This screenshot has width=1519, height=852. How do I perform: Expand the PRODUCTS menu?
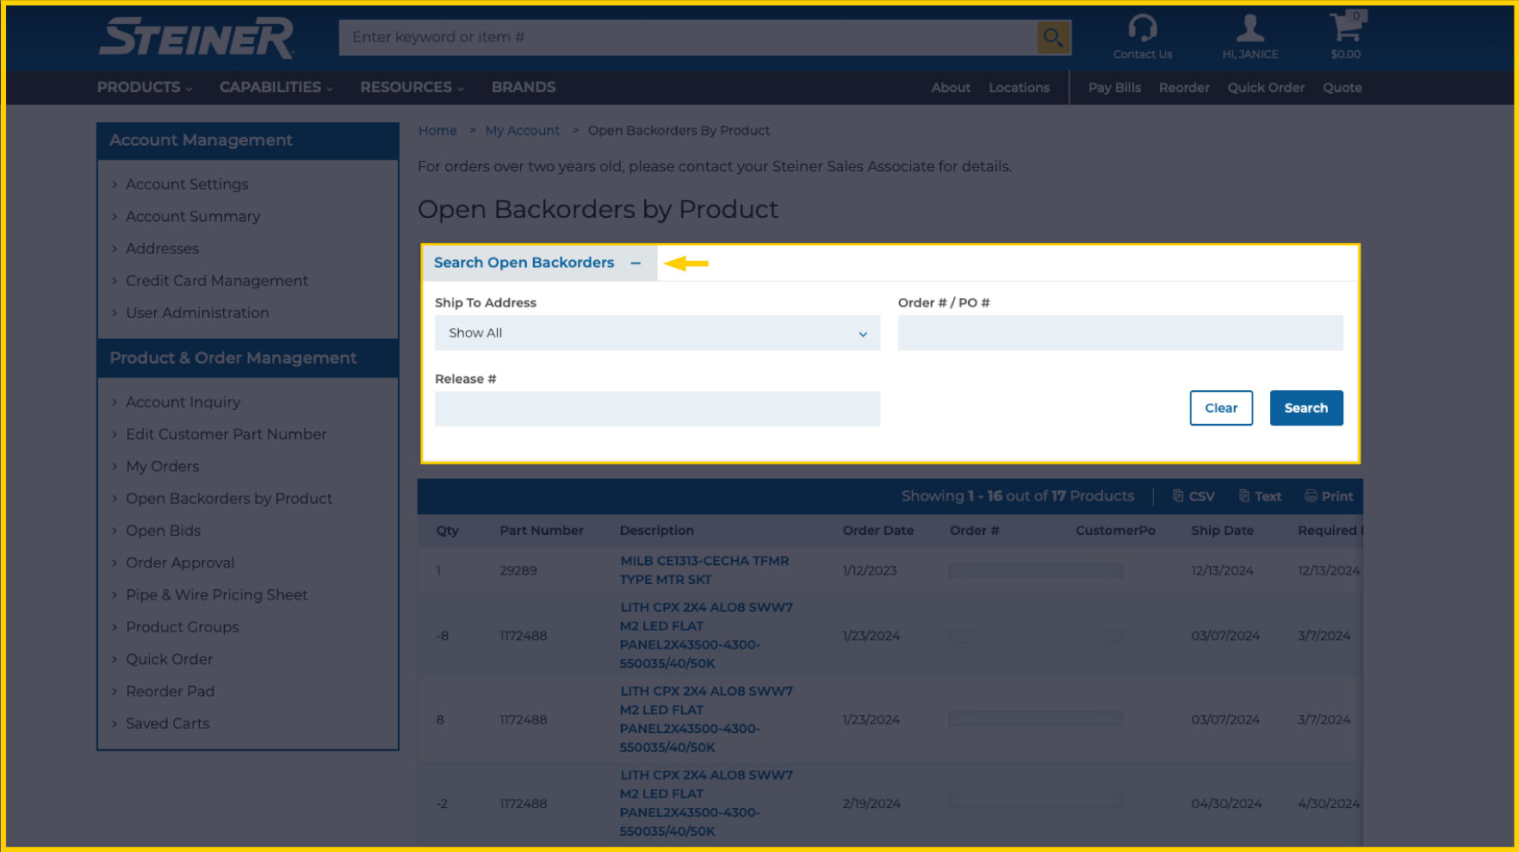(145, 87)
